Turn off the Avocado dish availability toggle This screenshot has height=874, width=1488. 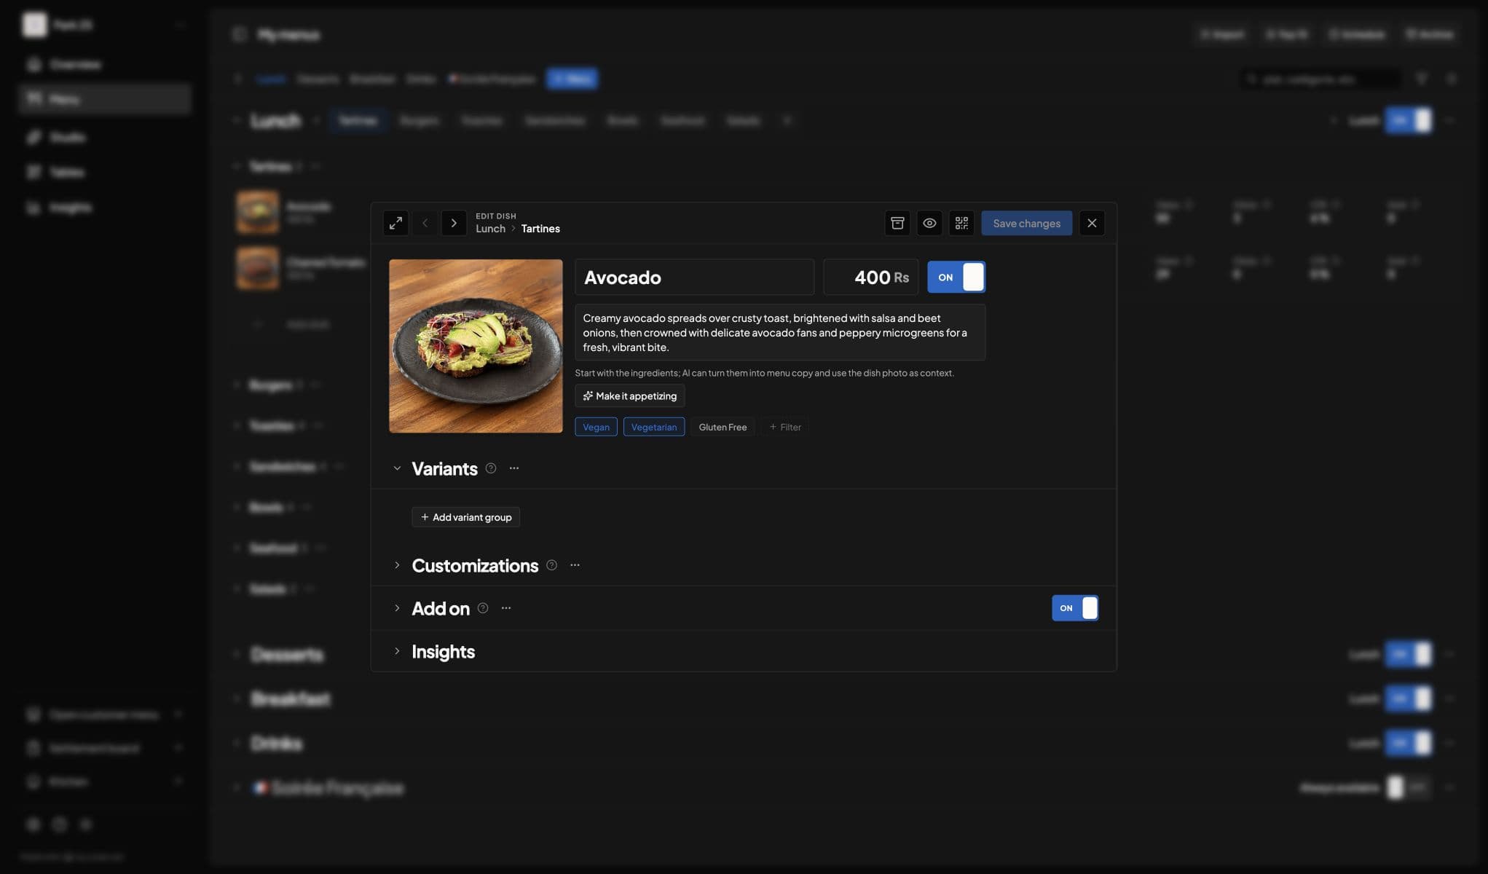956,277
